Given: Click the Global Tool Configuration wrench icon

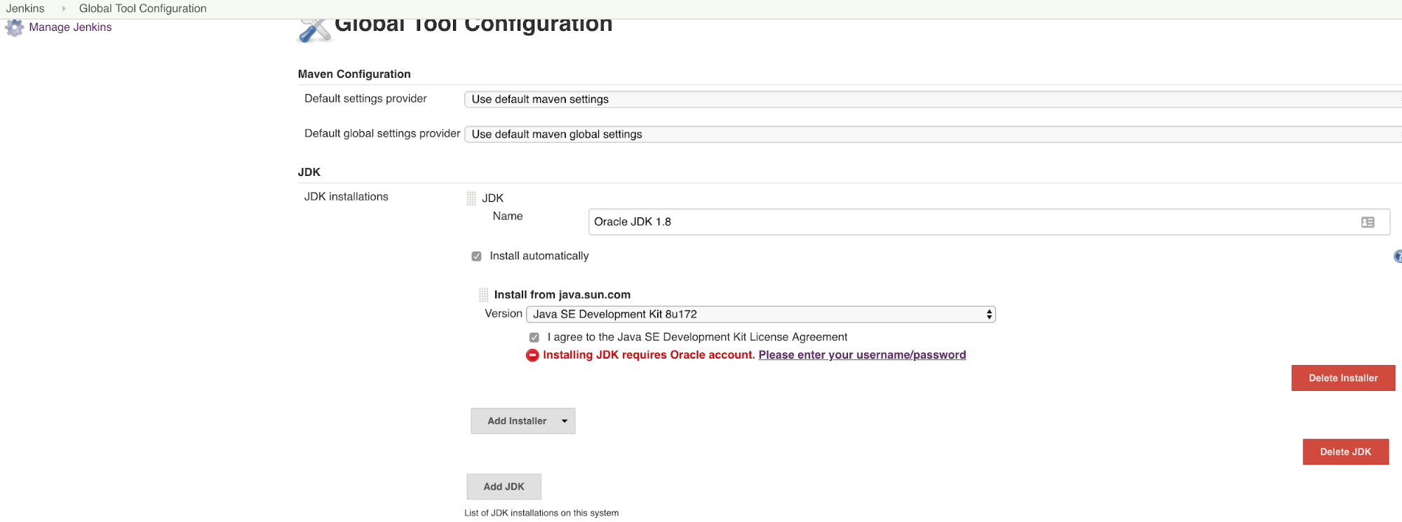Looking at the screenshot, I should click(x=314, y=31).
